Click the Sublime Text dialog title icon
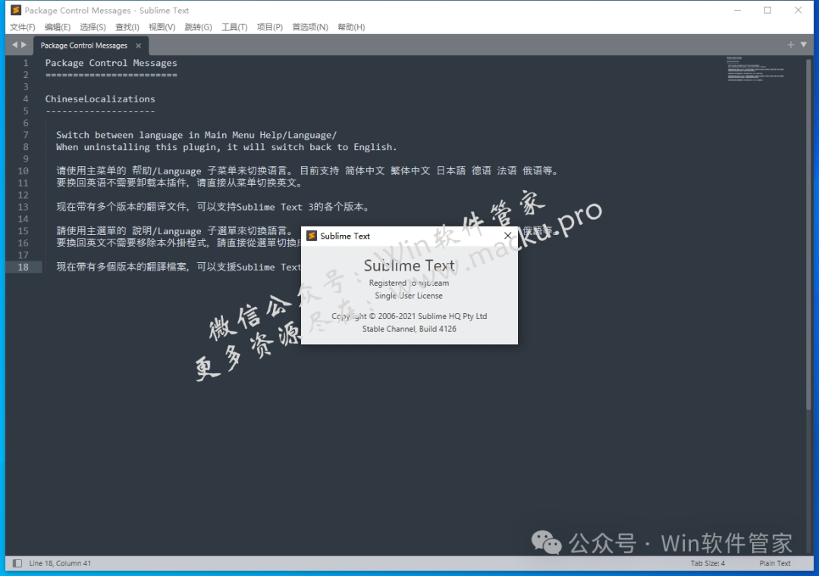Viewport: 819px width, 576px height. tap(312, 236)
